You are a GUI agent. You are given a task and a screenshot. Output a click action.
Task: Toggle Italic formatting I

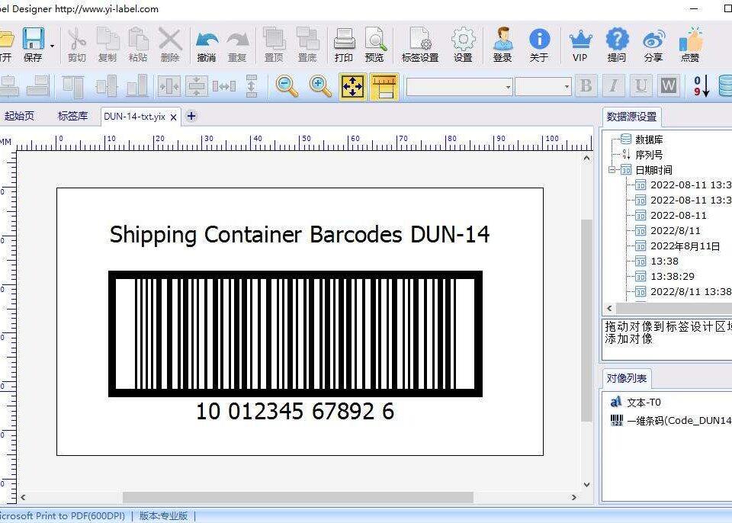click(613, 86)
